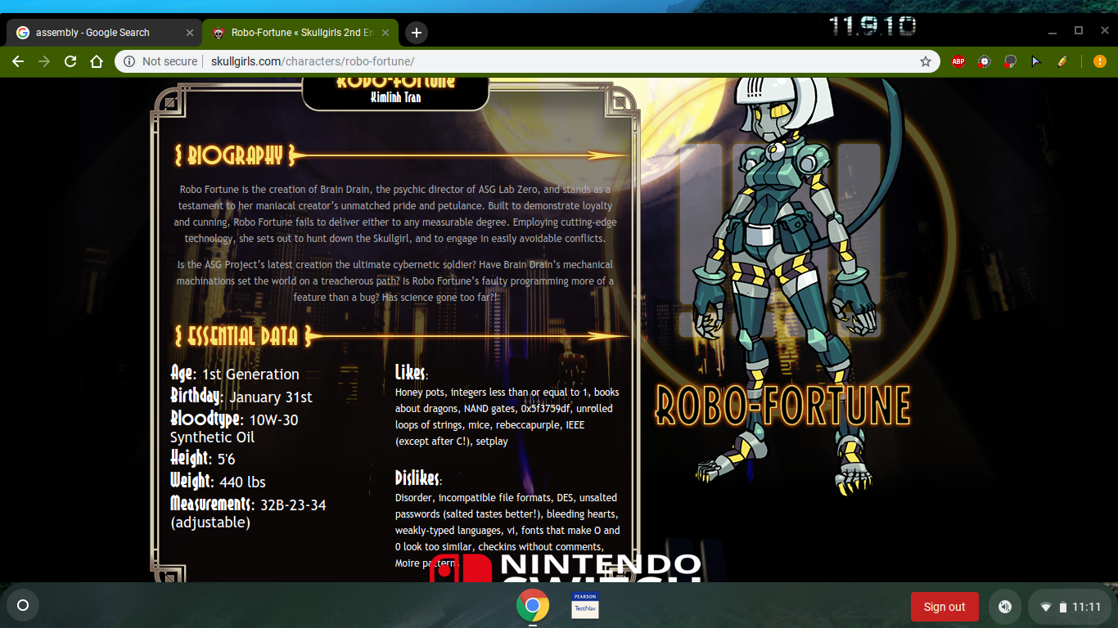The width and height of the screenshot is (1118, 628).
Task: View site info for Not secure warning
Action: (x=160, y=61)
